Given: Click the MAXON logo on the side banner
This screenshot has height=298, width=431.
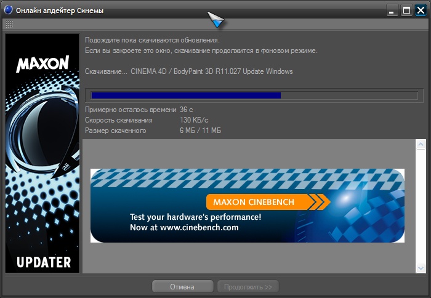Looking at the screenshot, I should pos(42,64).
